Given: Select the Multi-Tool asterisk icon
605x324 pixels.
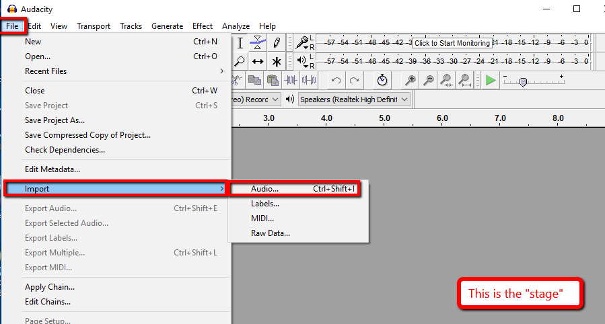Looking at the screenshot, I should pyautogui.click(x=277, y=61).
